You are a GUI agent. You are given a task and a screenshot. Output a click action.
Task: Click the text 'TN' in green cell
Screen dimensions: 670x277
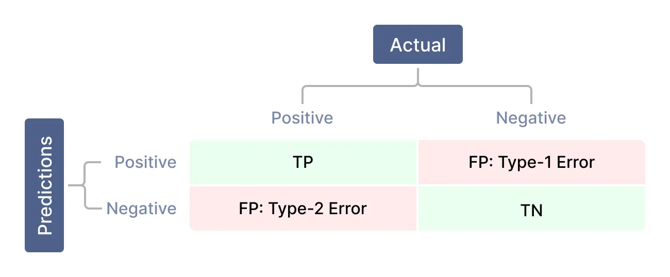coord(531,211)
